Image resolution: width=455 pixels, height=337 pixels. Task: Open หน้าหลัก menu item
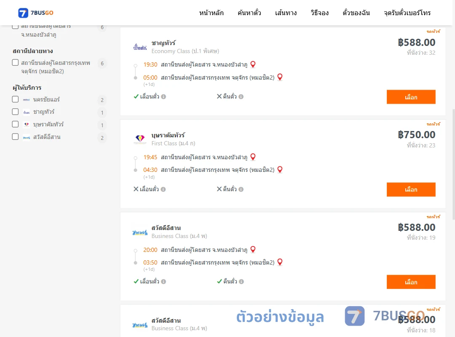211,13
